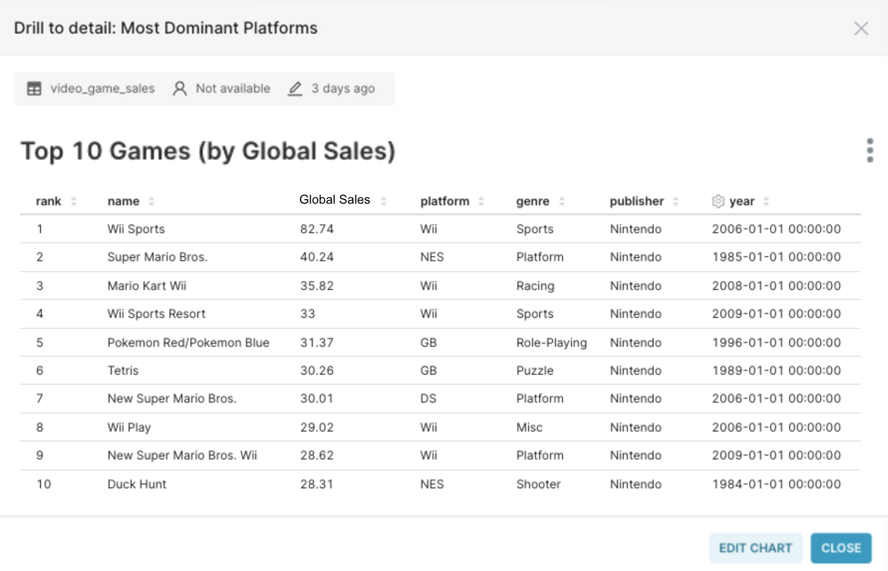Click the 35.82 global sales value
Image resolution: width=888 pixels, height=571 pixels.
point(317,285)
